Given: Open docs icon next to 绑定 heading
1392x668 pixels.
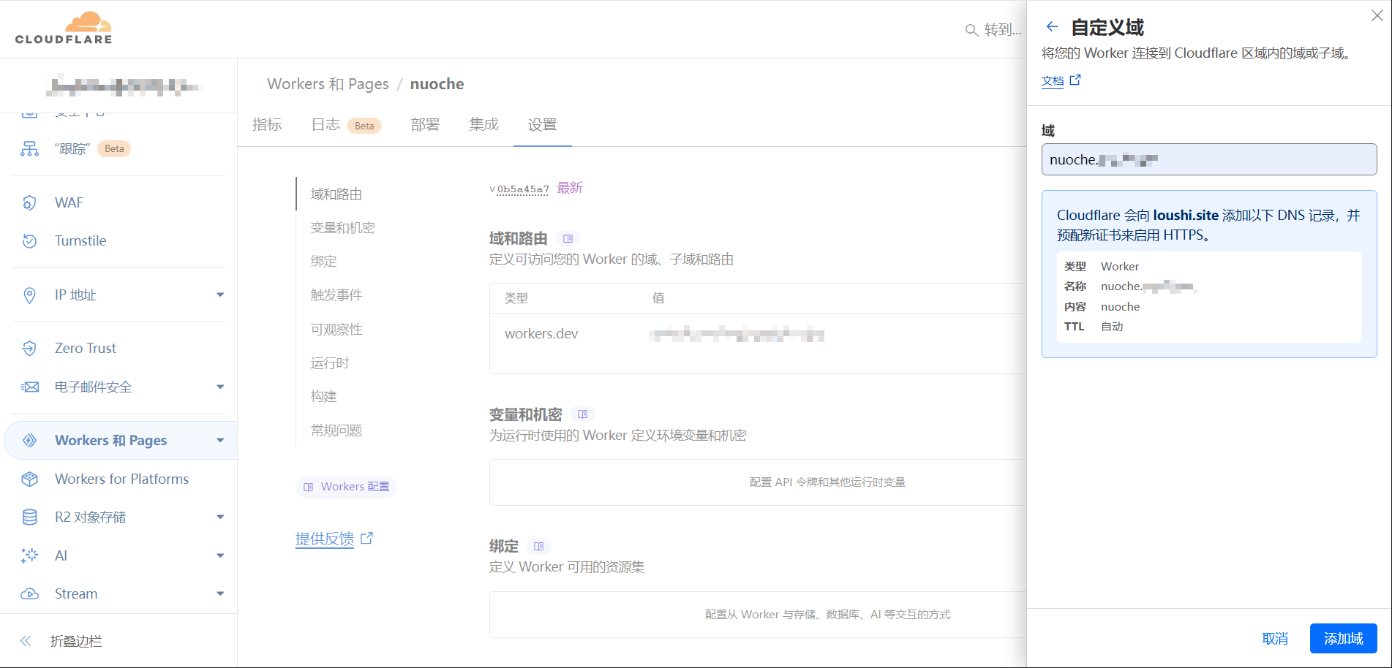Looking at the screenshot, I should click(538, 547).
